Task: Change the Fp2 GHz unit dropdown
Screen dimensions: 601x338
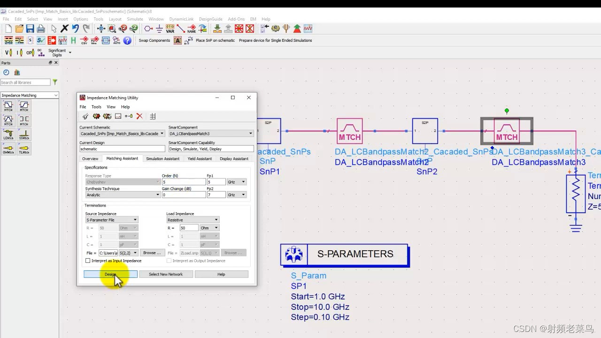Action: 237,195
